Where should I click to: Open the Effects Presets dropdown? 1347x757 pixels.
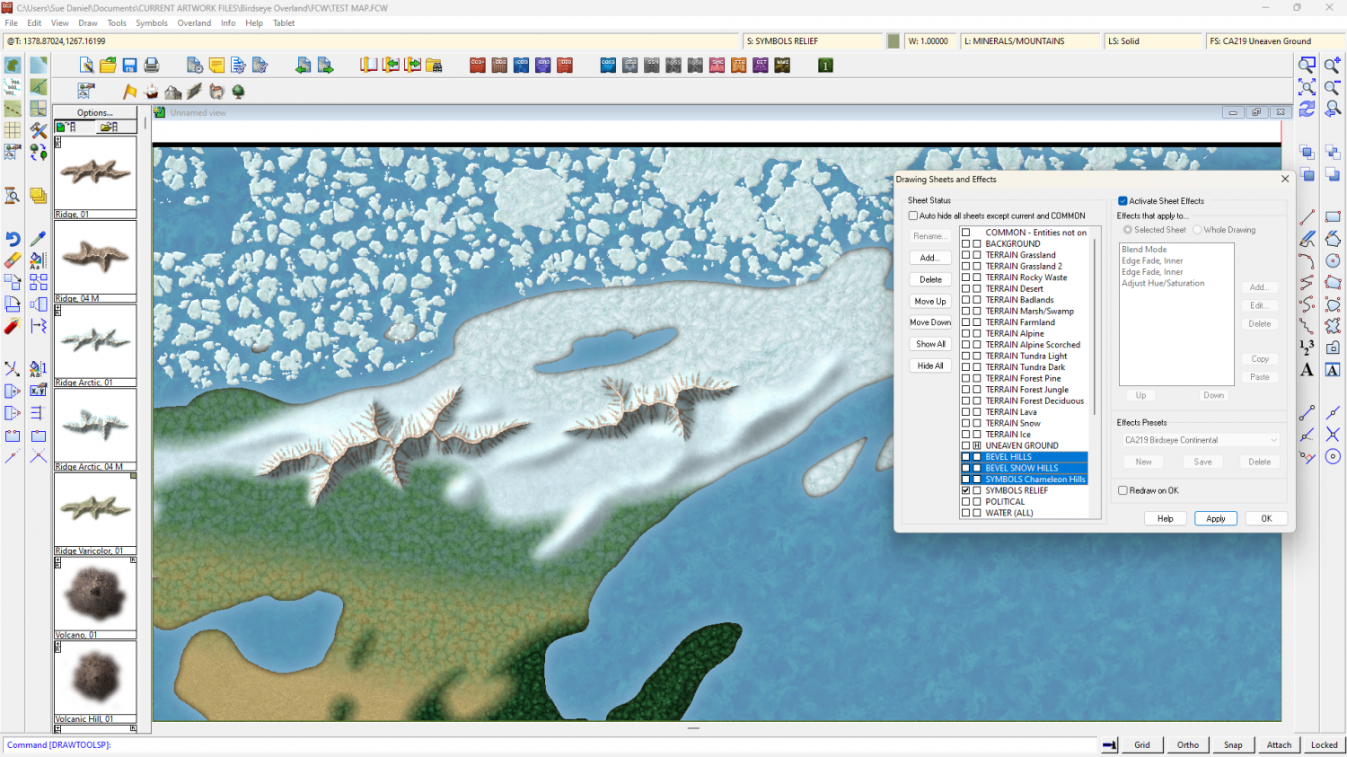[1201, 440]
